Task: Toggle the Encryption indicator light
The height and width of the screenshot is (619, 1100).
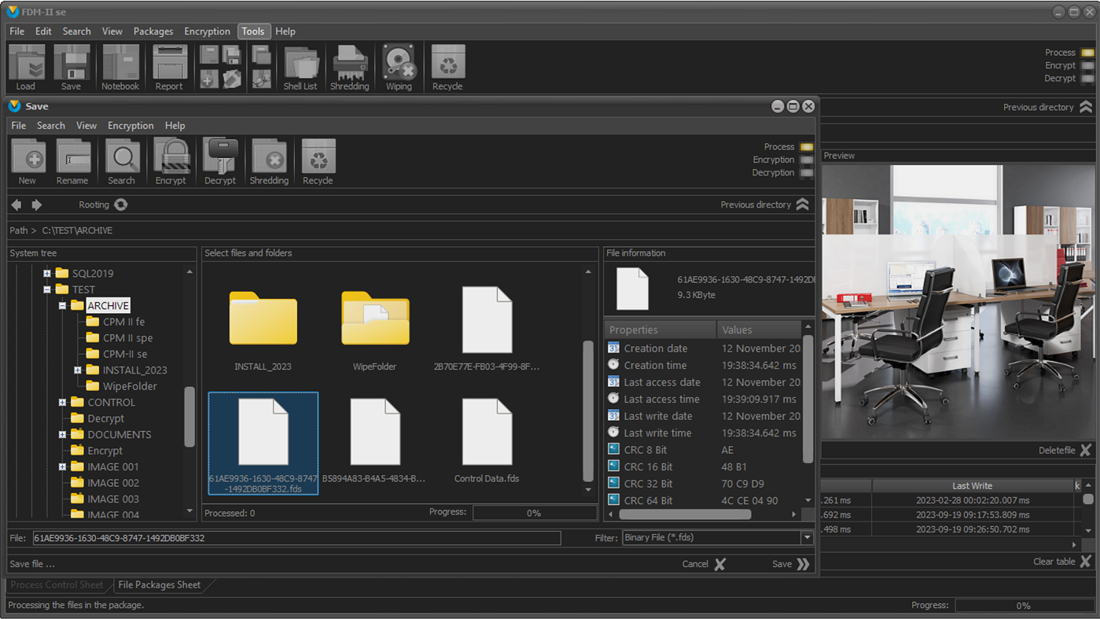Action: tap(807, 160)
